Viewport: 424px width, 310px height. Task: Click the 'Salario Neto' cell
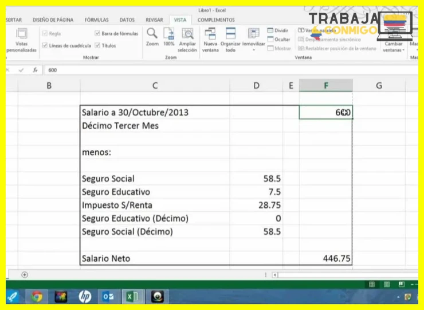[155, 258]
